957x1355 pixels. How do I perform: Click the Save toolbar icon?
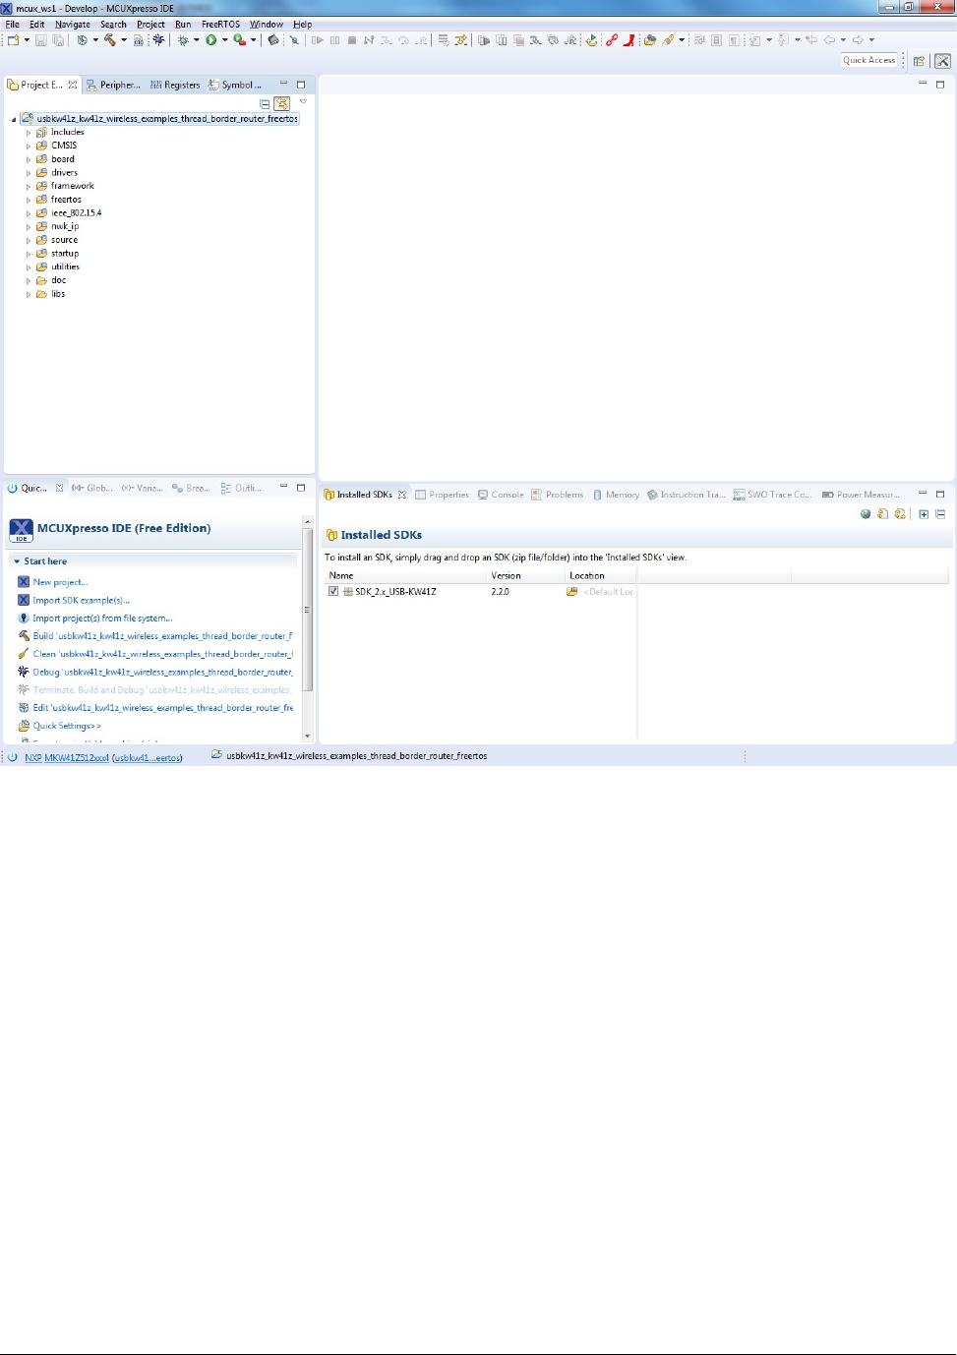click(41, 40)
